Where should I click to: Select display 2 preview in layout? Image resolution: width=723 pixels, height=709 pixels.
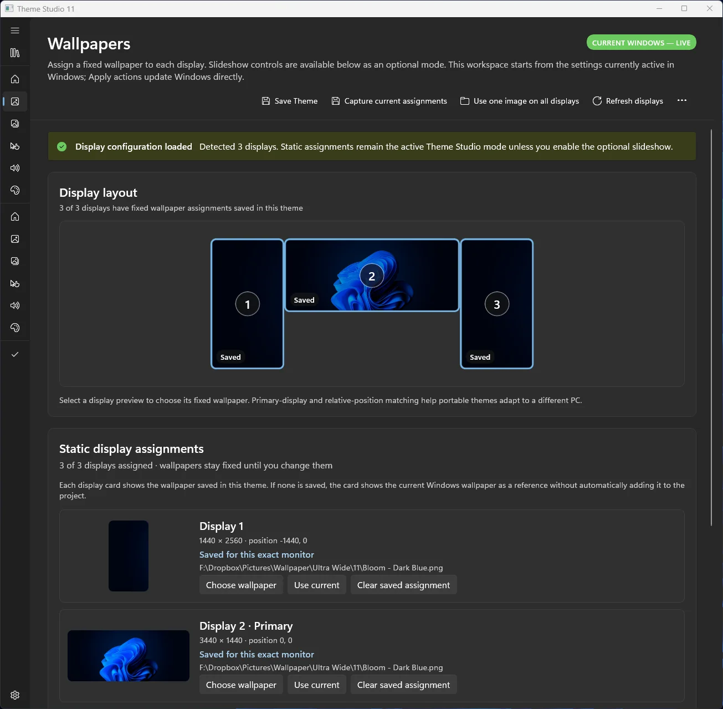372,276
